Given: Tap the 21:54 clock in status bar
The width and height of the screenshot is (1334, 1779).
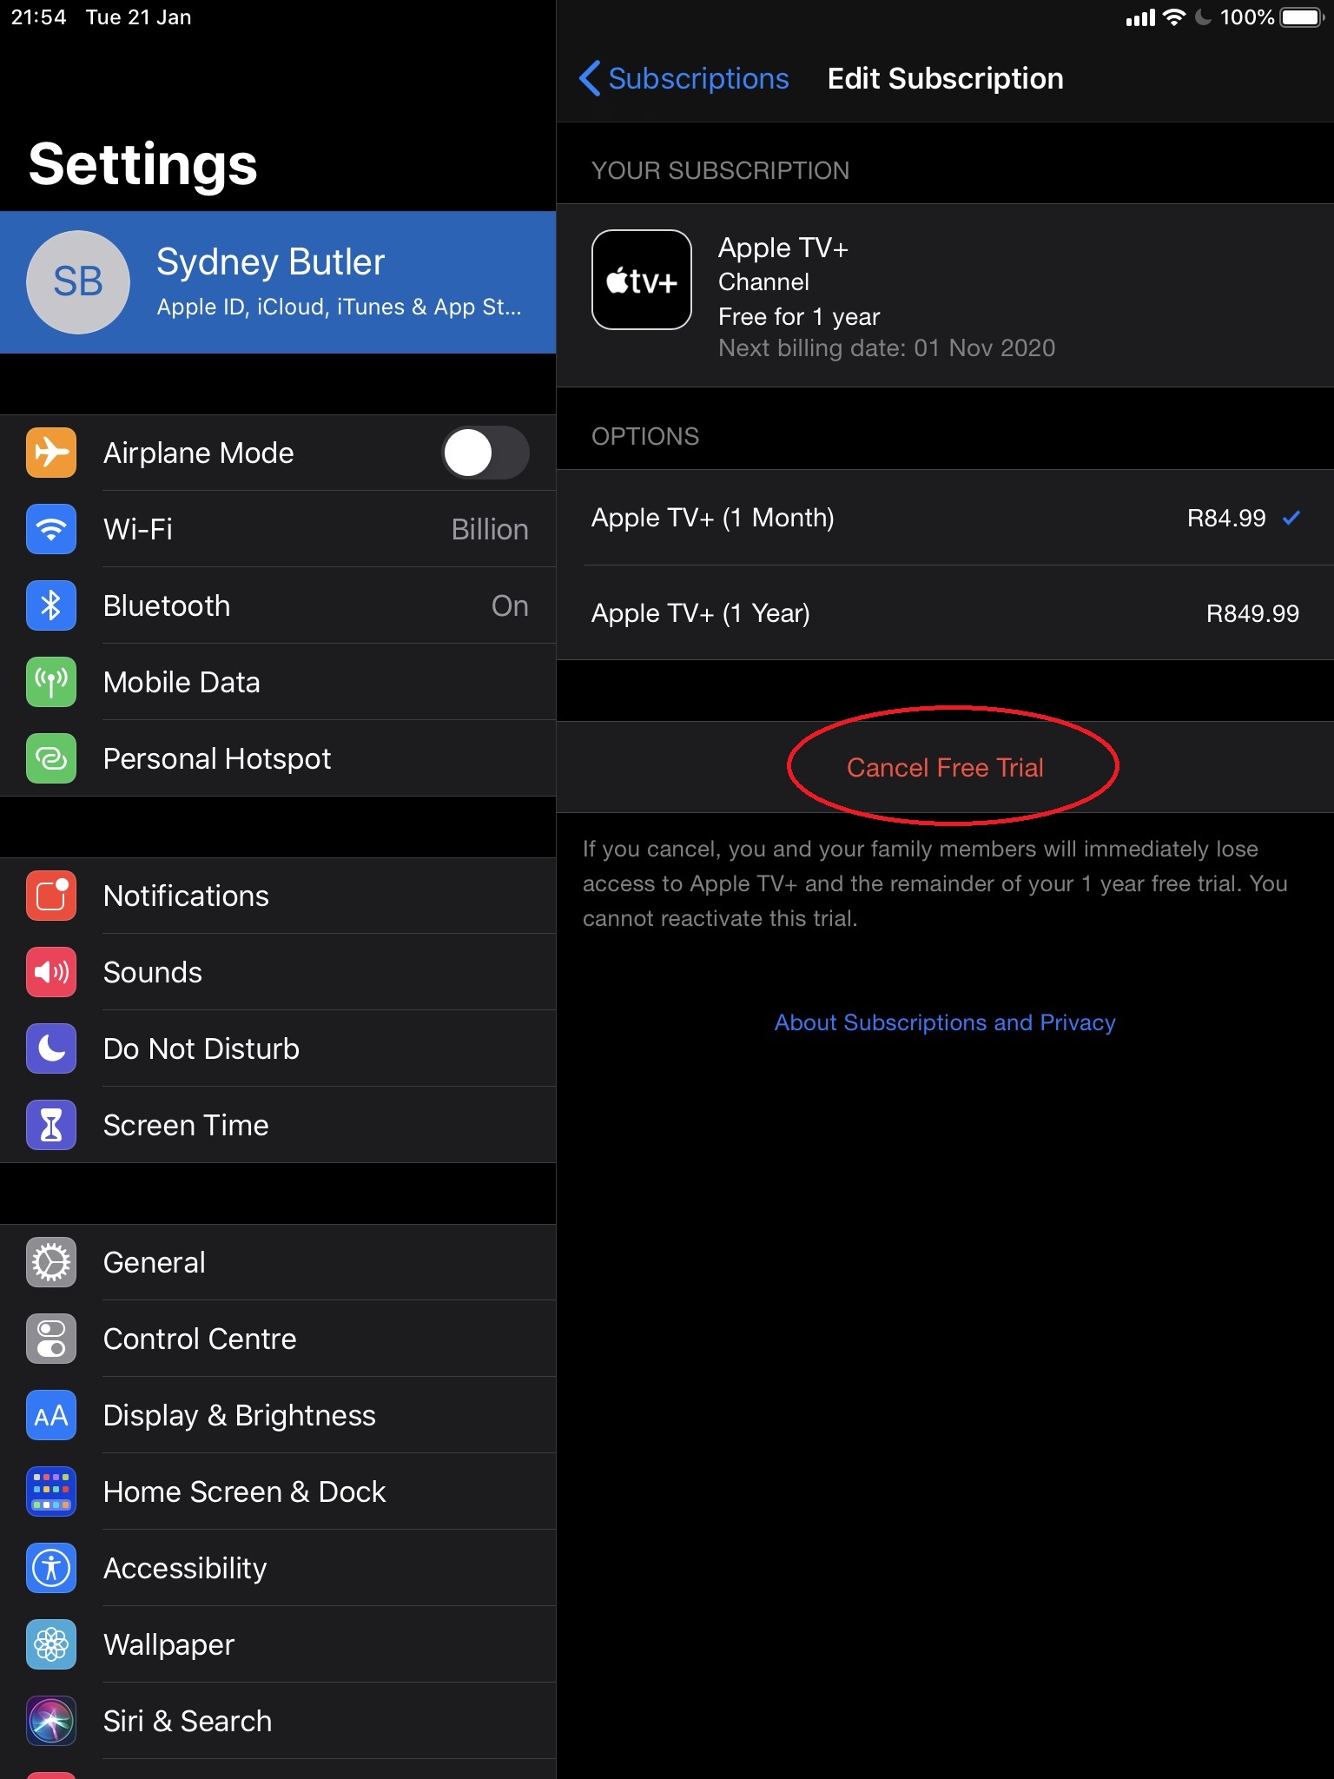Looking at the screenshot, I should [39, 17].
